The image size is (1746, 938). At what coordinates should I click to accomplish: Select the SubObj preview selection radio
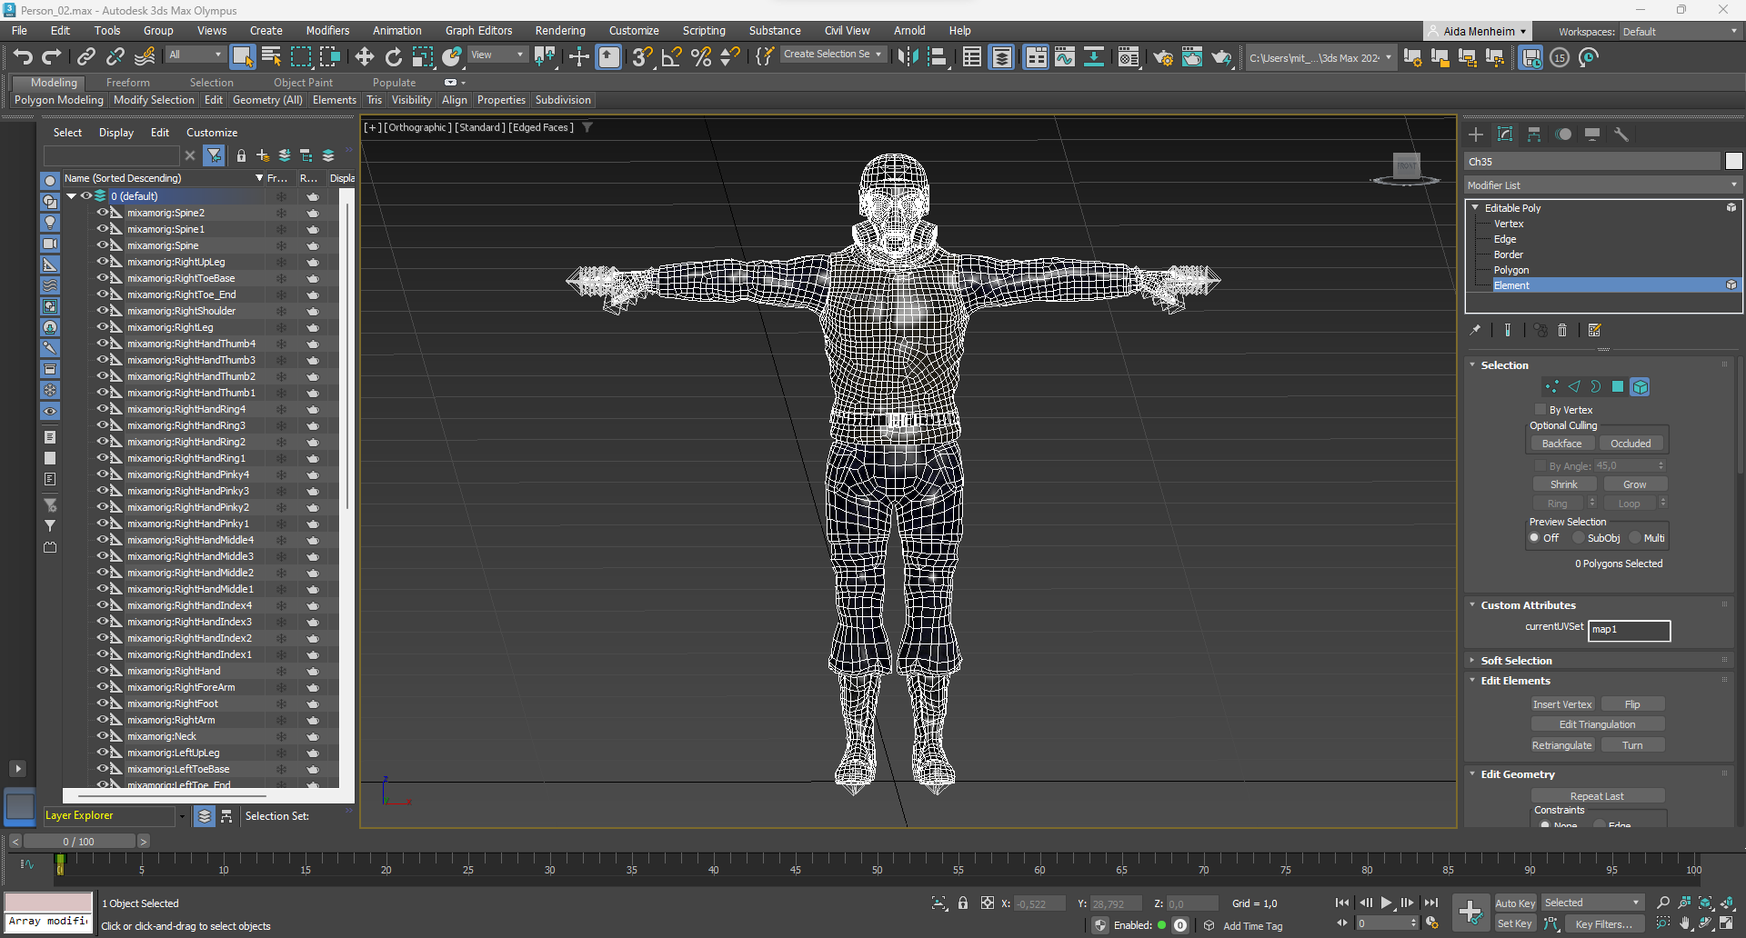[1579, 538]
